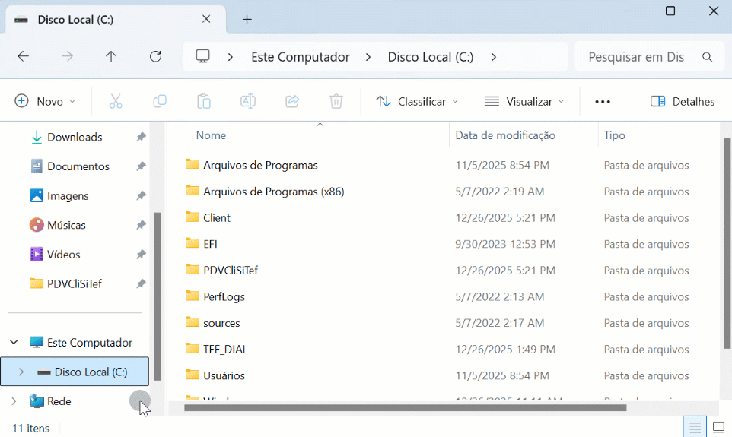The width and height of the screenshot is (732, 437).
Task: Click the pin icon next to Músicas
Action: [x=141, y=225]
